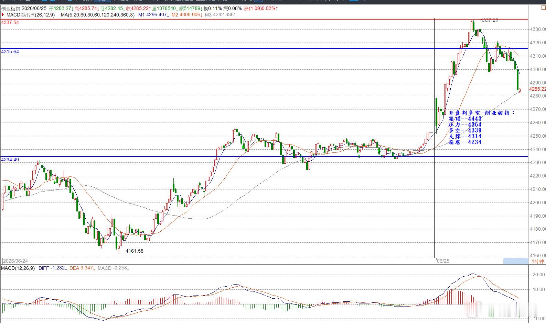
Task: Open the 1分钟 period selector
Action: pos(537,261)
